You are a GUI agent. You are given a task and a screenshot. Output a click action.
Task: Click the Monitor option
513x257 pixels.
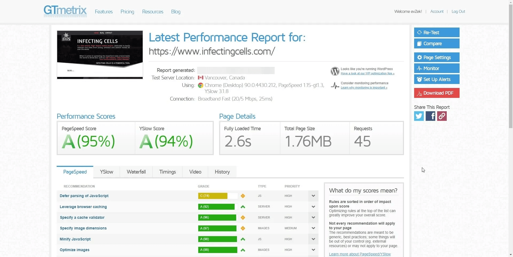[437, 68]
